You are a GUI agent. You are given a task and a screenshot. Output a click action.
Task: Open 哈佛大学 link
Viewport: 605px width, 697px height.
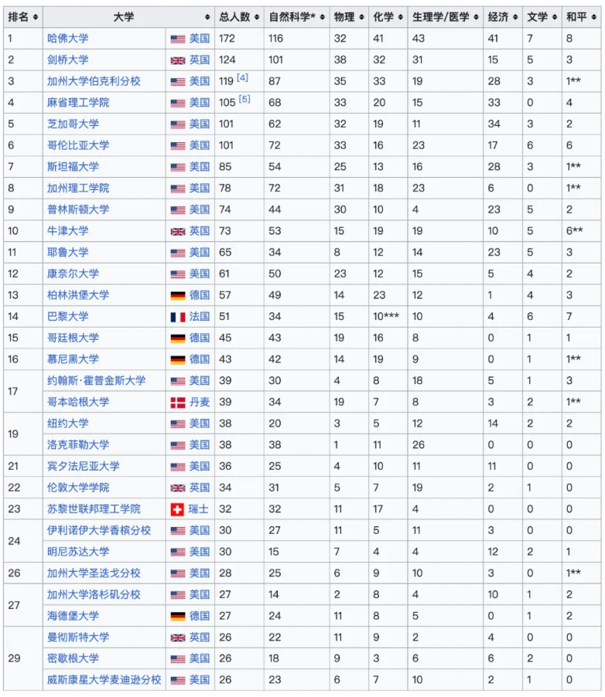67,39
